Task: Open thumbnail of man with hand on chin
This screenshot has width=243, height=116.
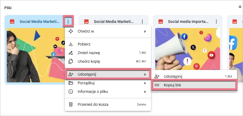Action: 36,55
